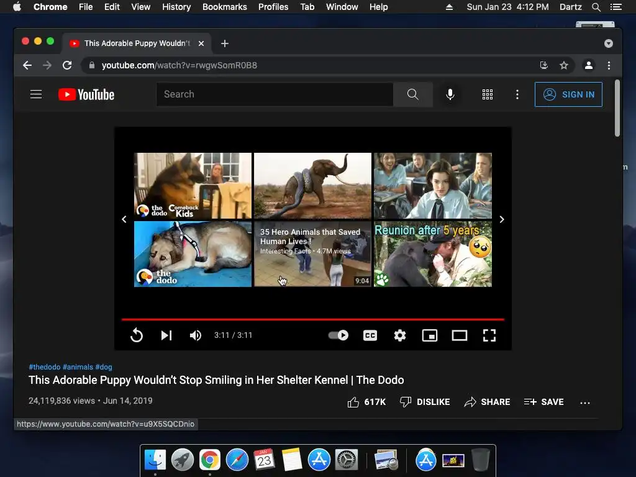Open Chrome profile icon
Image resolution: width=636 pixels, height=477 pixels.
coord(589,65)
